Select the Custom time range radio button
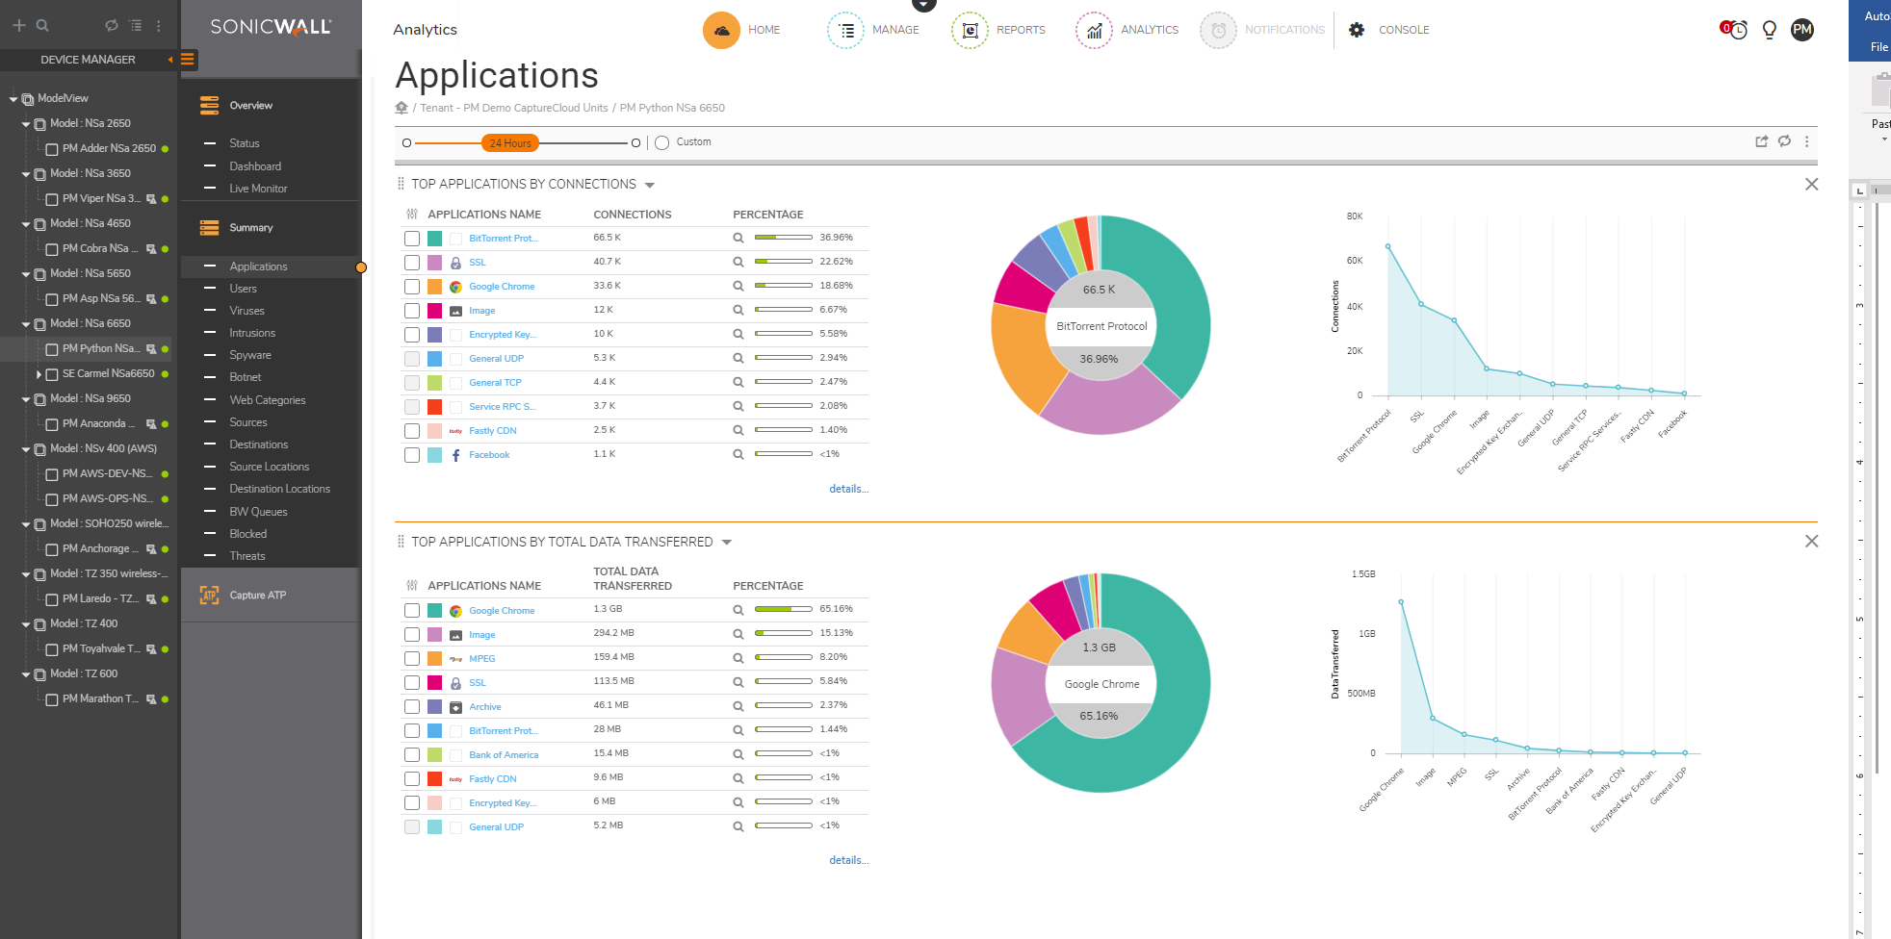 [x=661, y=142]
